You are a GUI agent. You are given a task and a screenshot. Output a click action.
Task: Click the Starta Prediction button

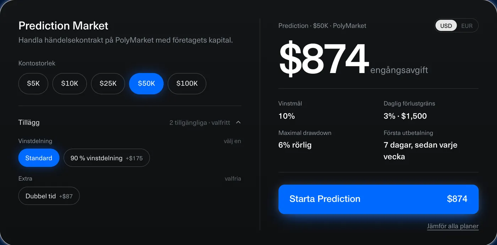pyautogui.click(x=378, y=199)
